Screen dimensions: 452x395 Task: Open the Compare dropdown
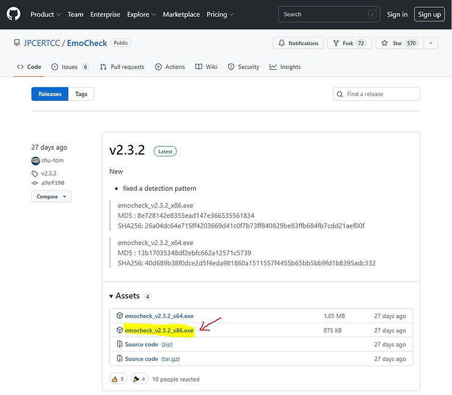tap(51, 197)
